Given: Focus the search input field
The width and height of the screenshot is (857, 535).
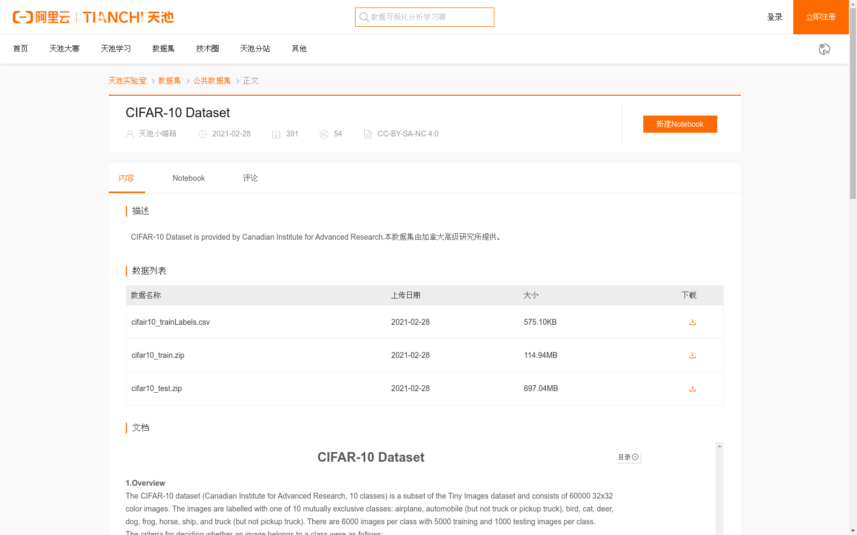Looking at the screenshot, I should coord(425,17).
